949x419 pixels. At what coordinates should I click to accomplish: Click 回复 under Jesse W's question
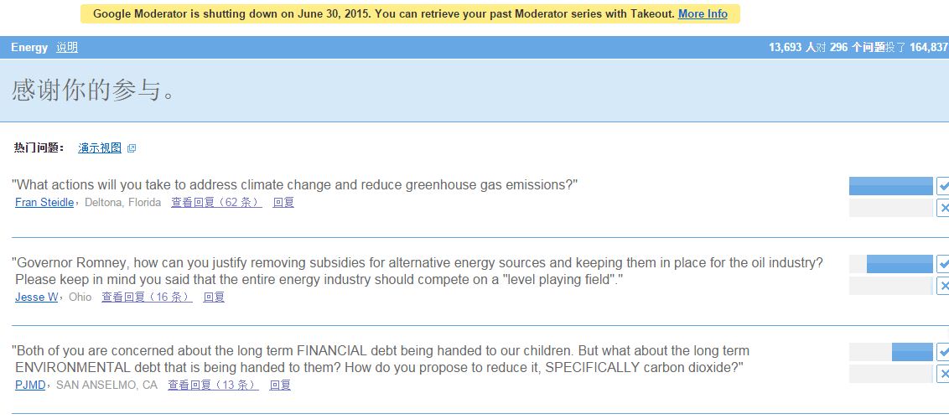[214, 297]
